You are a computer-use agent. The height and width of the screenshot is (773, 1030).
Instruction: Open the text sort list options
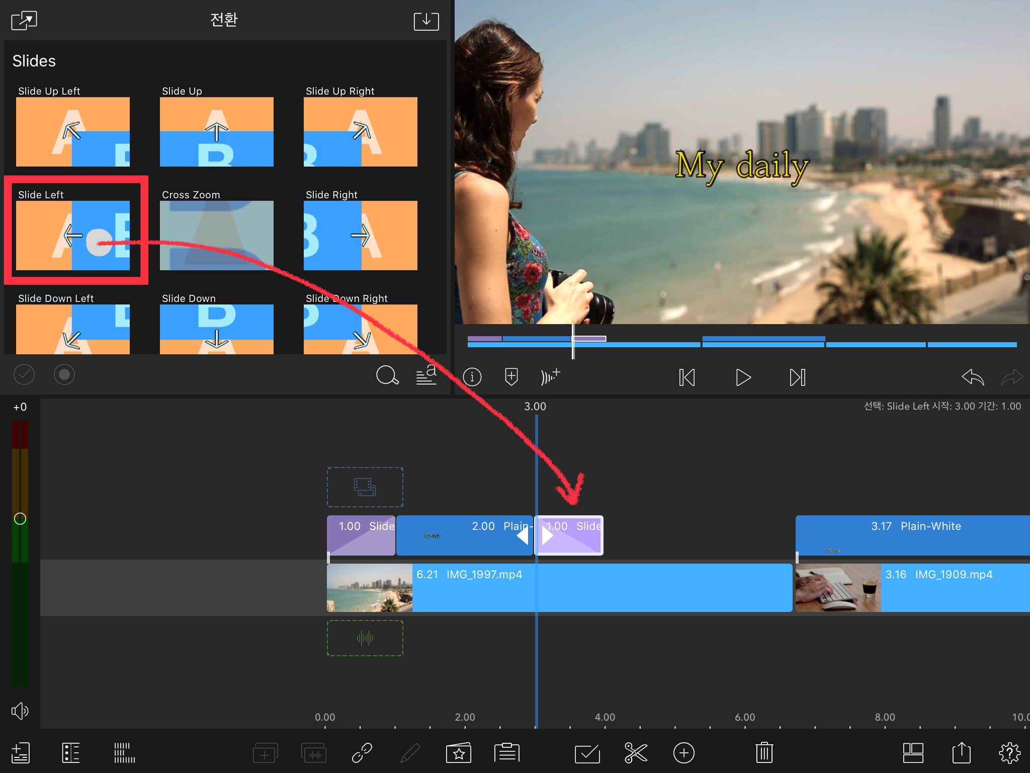426,375
